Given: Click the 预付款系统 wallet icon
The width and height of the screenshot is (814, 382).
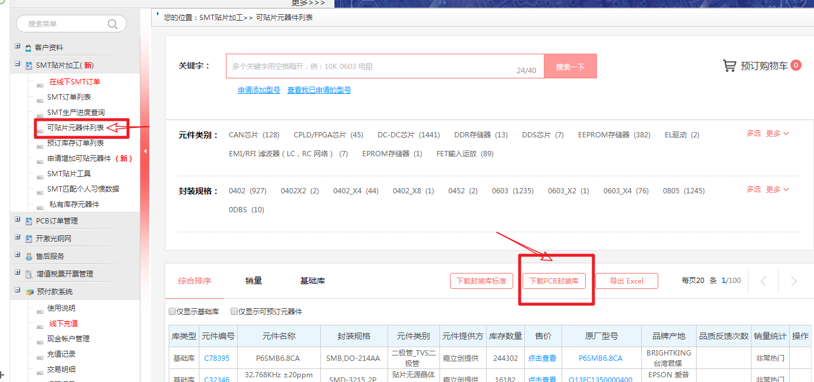Looking at the screenshot, I should point(29,292).
